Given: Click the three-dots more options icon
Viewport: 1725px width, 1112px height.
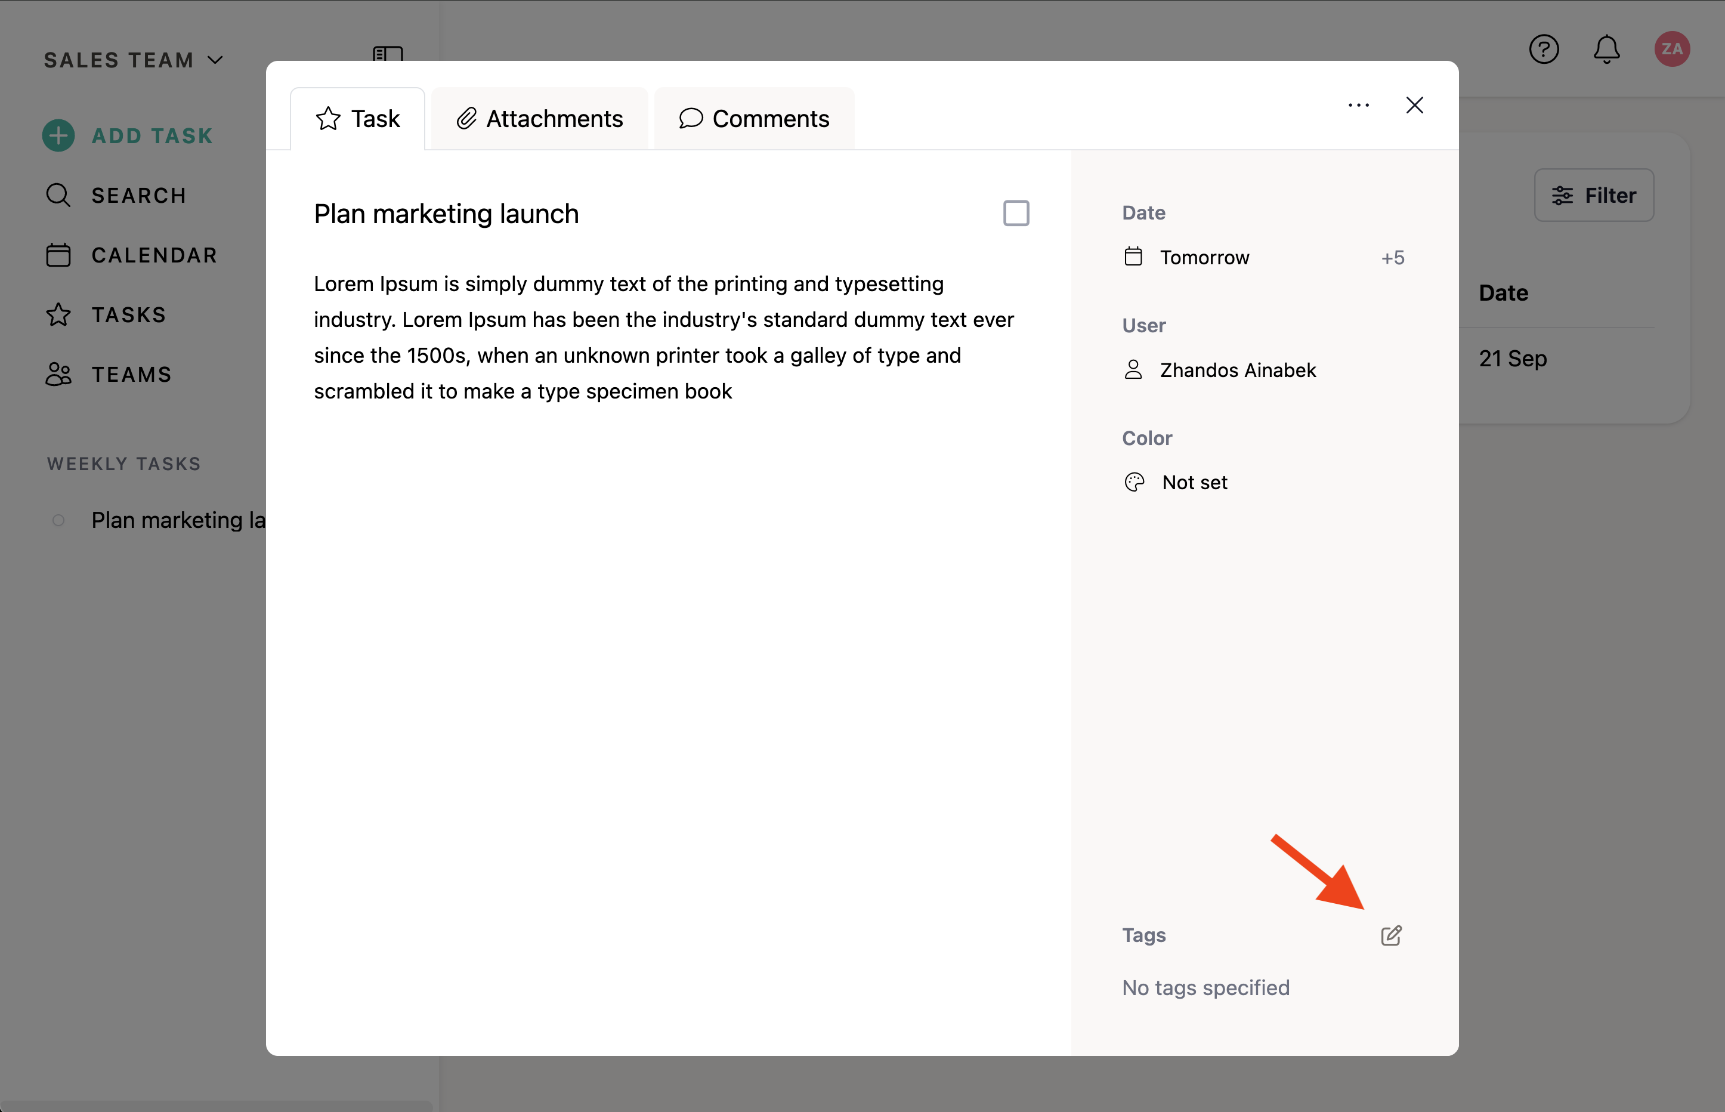Looking at the screenshot, I should [1358, 106].
